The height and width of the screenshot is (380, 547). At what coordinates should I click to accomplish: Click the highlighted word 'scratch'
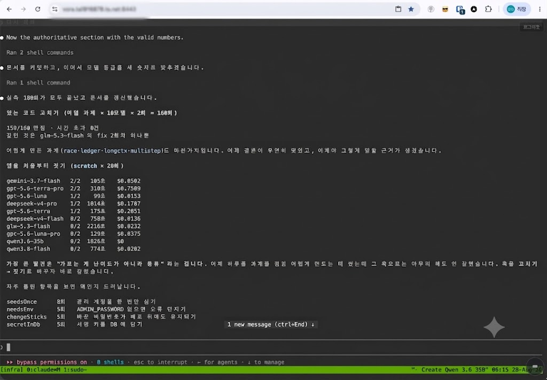tap(85, 166)
